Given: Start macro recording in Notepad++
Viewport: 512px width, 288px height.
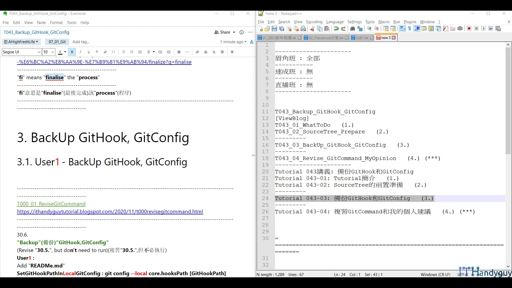Looking at the screenshot, I should [469, 29].
